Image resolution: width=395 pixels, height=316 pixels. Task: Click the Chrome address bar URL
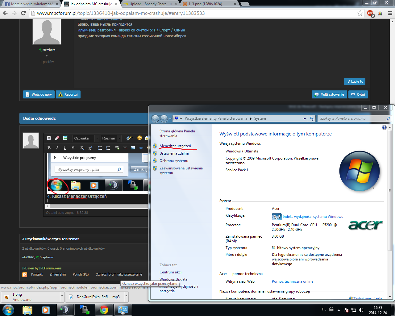coord(121,13)
